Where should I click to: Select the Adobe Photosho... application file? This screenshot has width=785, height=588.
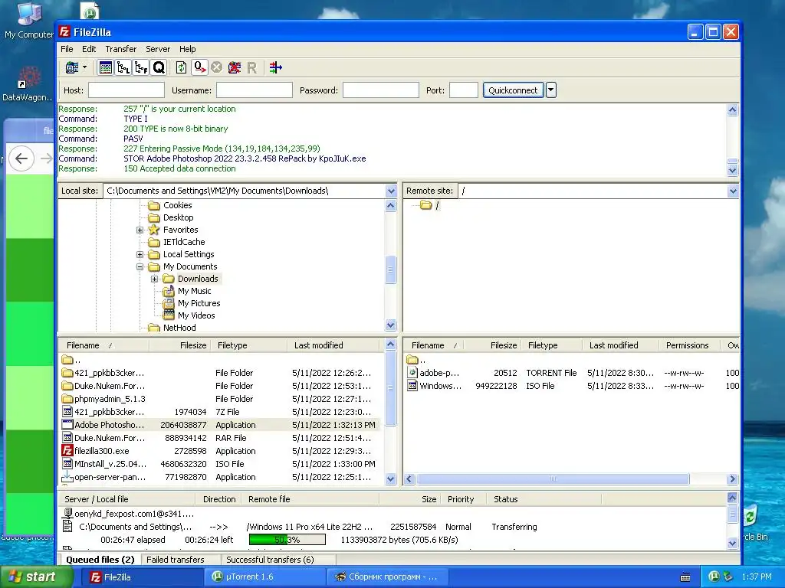point(219,425)
